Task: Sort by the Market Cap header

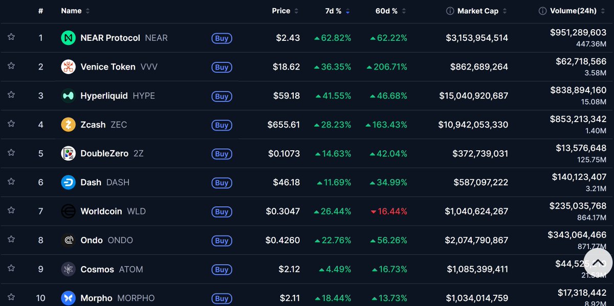Action: click(x=481, y=11)
